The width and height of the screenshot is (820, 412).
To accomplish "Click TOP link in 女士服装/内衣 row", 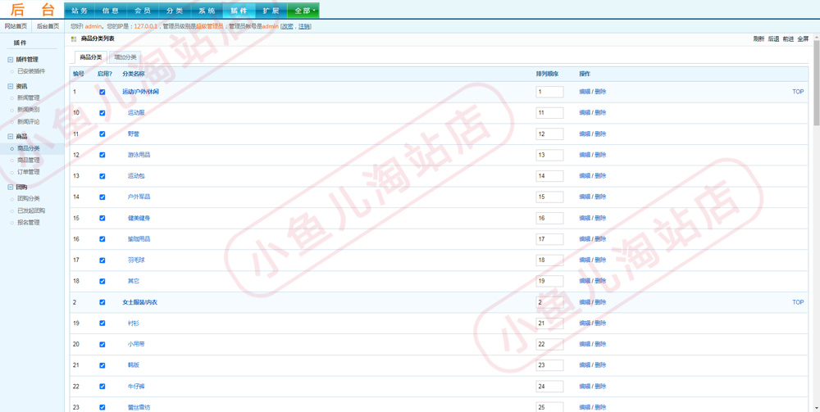I will [x=798, y=302].
